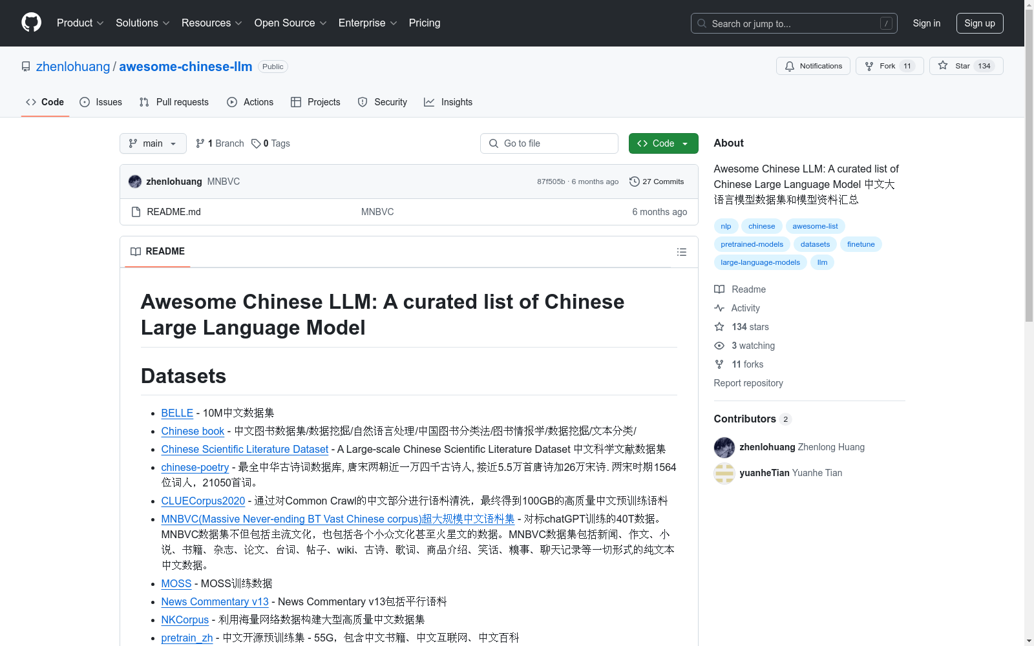Viewport: 1034px width, 646px height.
Task: Click the search magnifier icon in header
Action: pos(702,23)
